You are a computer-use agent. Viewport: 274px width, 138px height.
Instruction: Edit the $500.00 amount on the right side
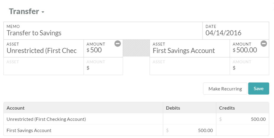coord(249,48)
